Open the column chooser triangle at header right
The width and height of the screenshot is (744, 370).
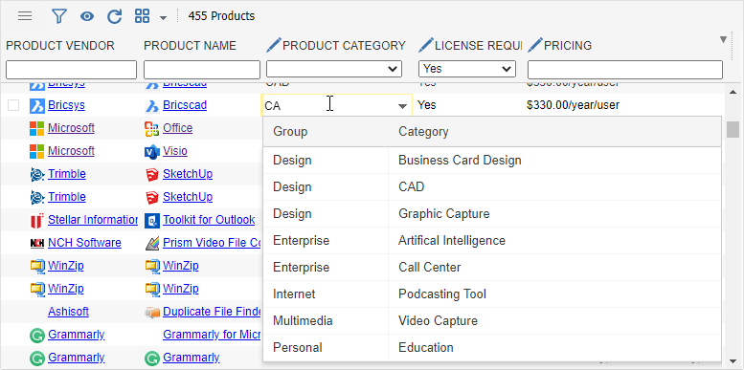pos(723,39)
